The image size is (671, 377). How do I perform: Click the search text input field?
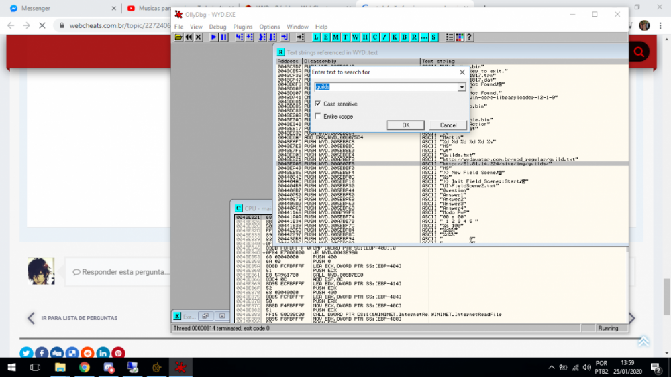tap(386, 87)
